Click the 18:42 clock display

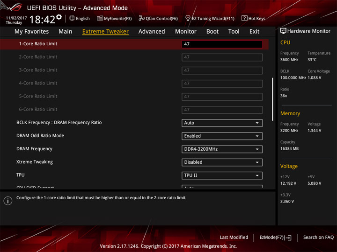click(x=42, y=20)
